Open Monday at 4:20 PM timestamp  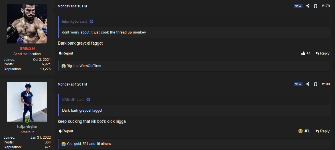point(72,84)
